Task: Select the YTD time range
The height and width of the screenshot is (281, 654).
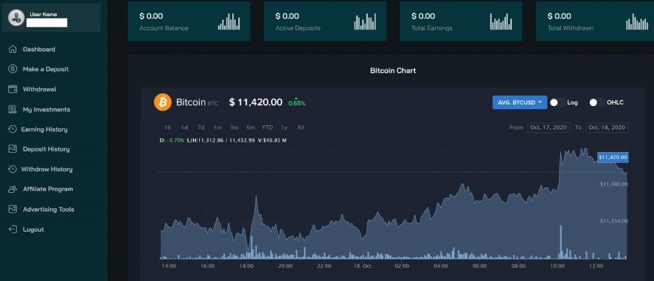Action: (x=268, y=128)
